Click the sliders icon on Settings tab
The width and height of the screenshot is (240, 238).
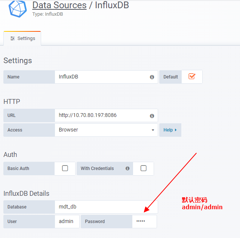click(12, 38)
